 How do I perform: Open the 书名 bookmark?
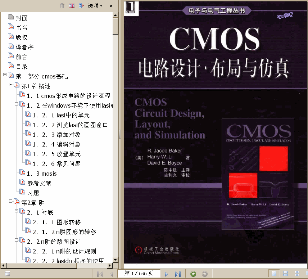coord(22,28)
